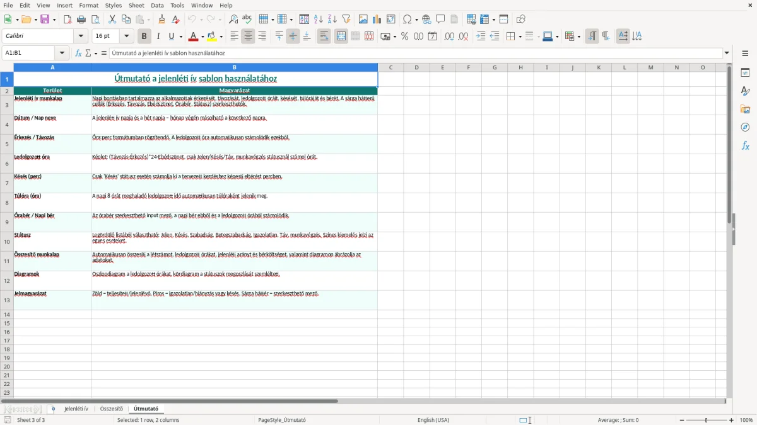Open Function Wizard fx icon
Viewport: 757px width, 425px height.
(78, 53)
